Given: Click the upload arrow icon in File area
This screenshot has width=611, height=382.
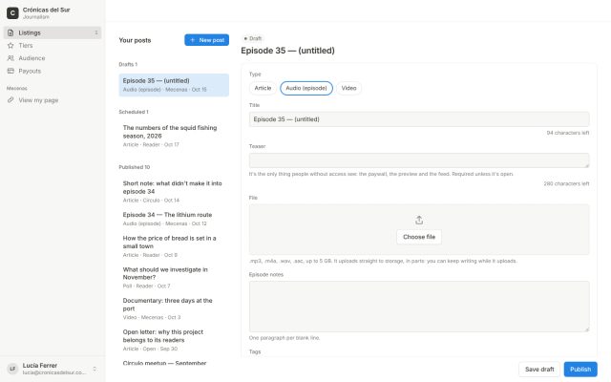Looking at the screenshot, I should click(x=419, y=221).
